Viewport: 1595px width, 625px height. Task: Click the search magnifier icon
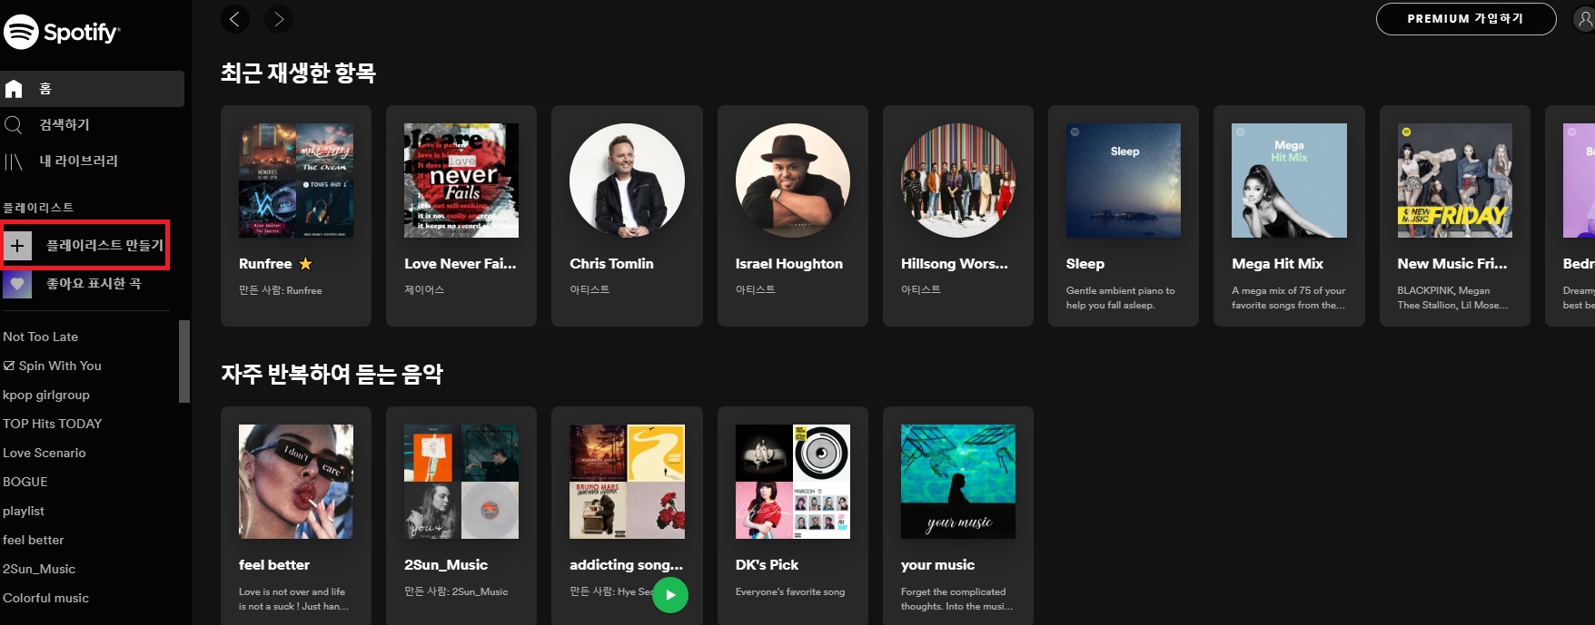point(14,125)
